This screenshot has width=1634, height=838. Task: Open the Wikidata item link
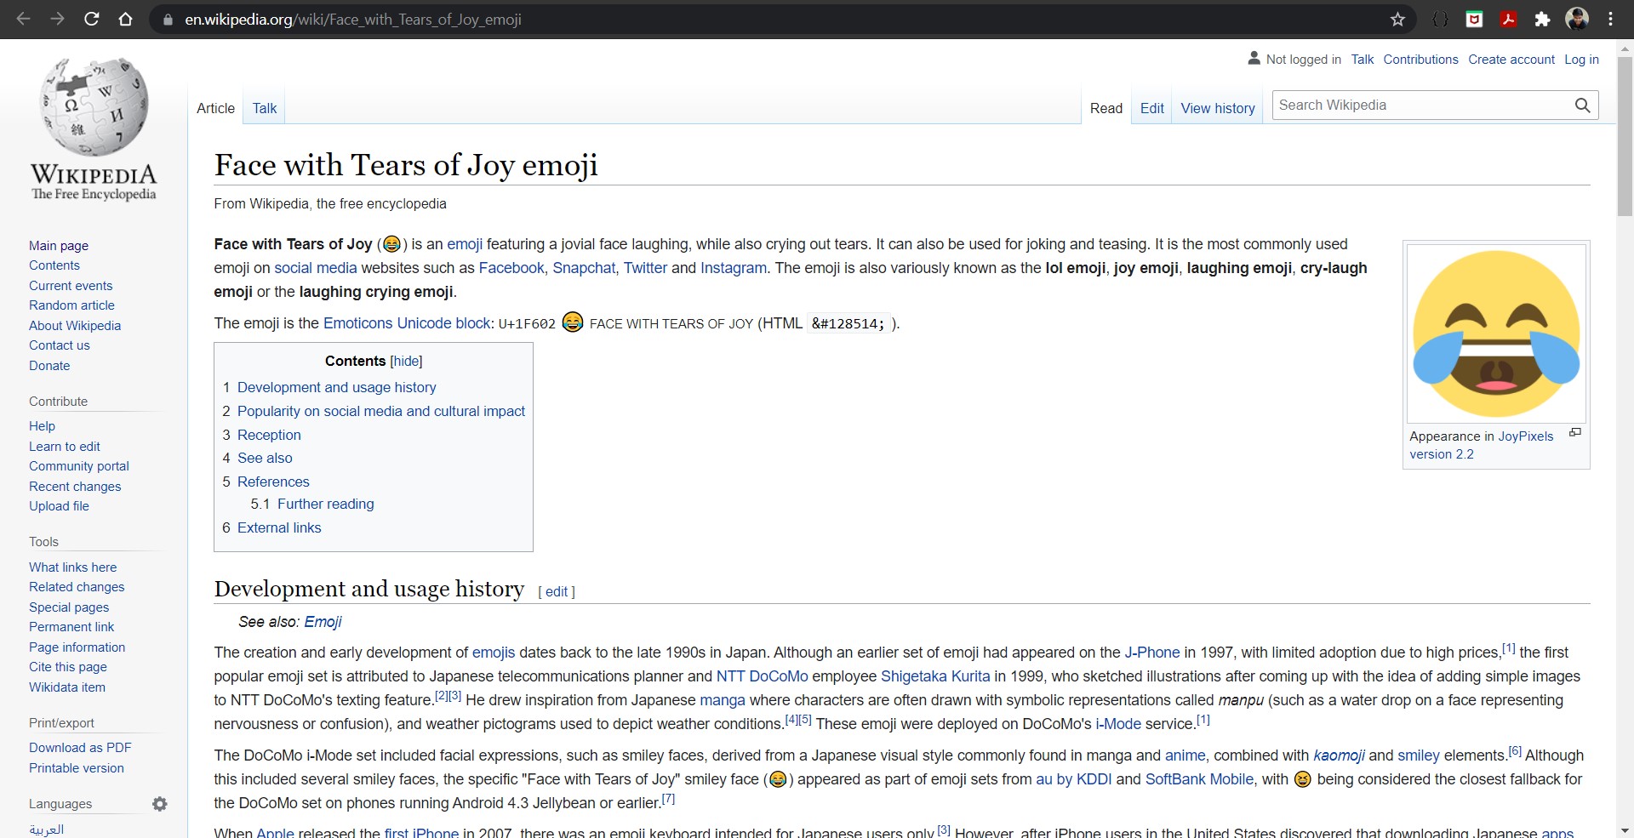pyautogui.click(x=67, y=687)
